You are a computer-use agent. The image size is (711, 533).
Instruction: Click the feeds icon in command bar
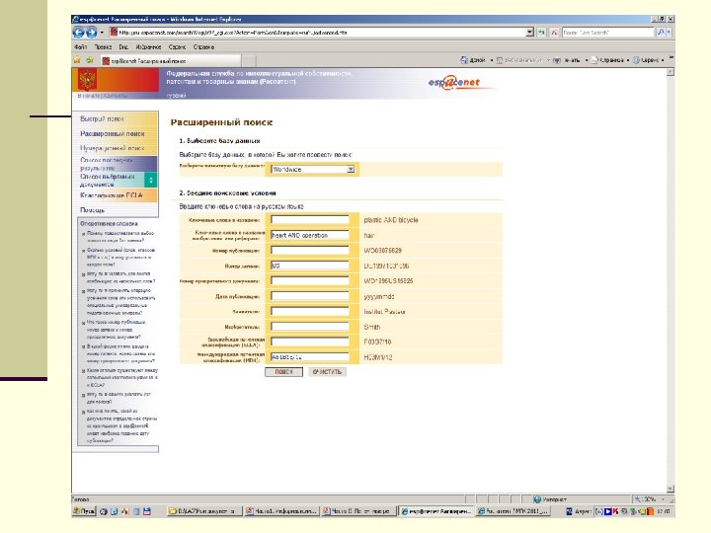click(x=500, y=60)
